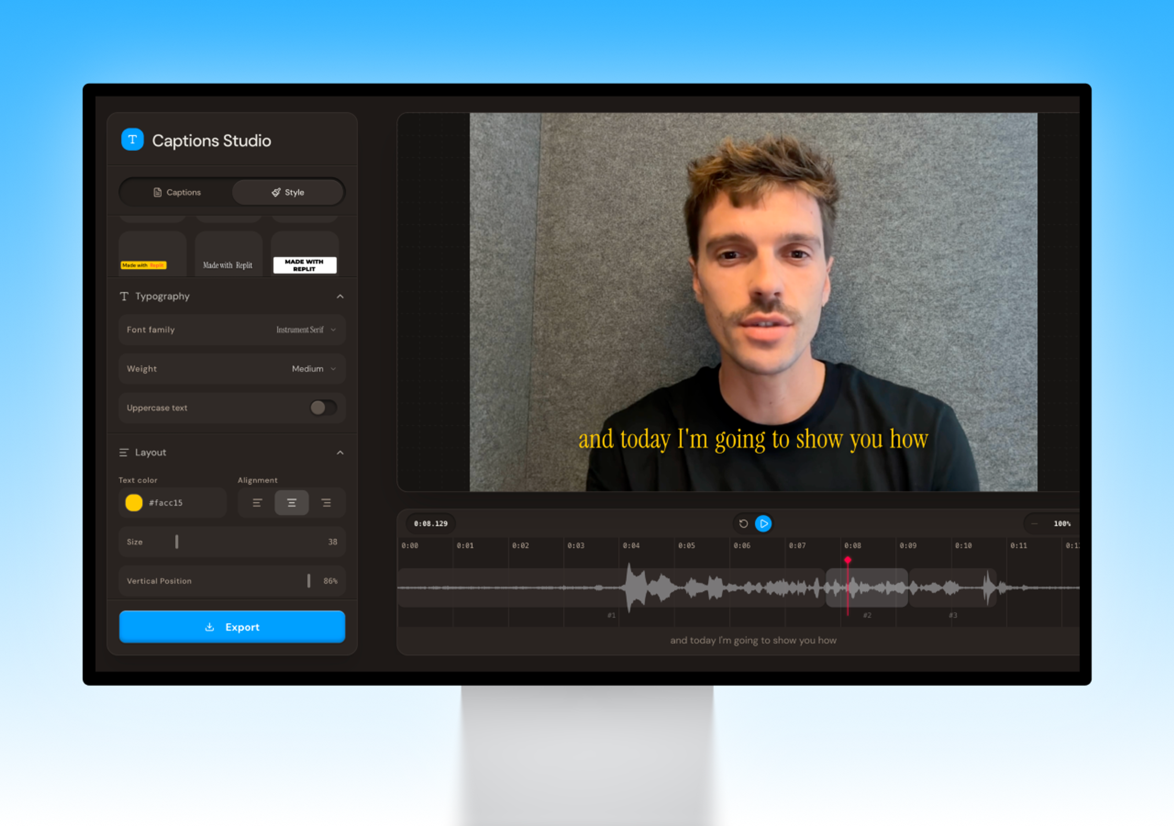
Task: Set alignment to center
Action: point(291,503)
